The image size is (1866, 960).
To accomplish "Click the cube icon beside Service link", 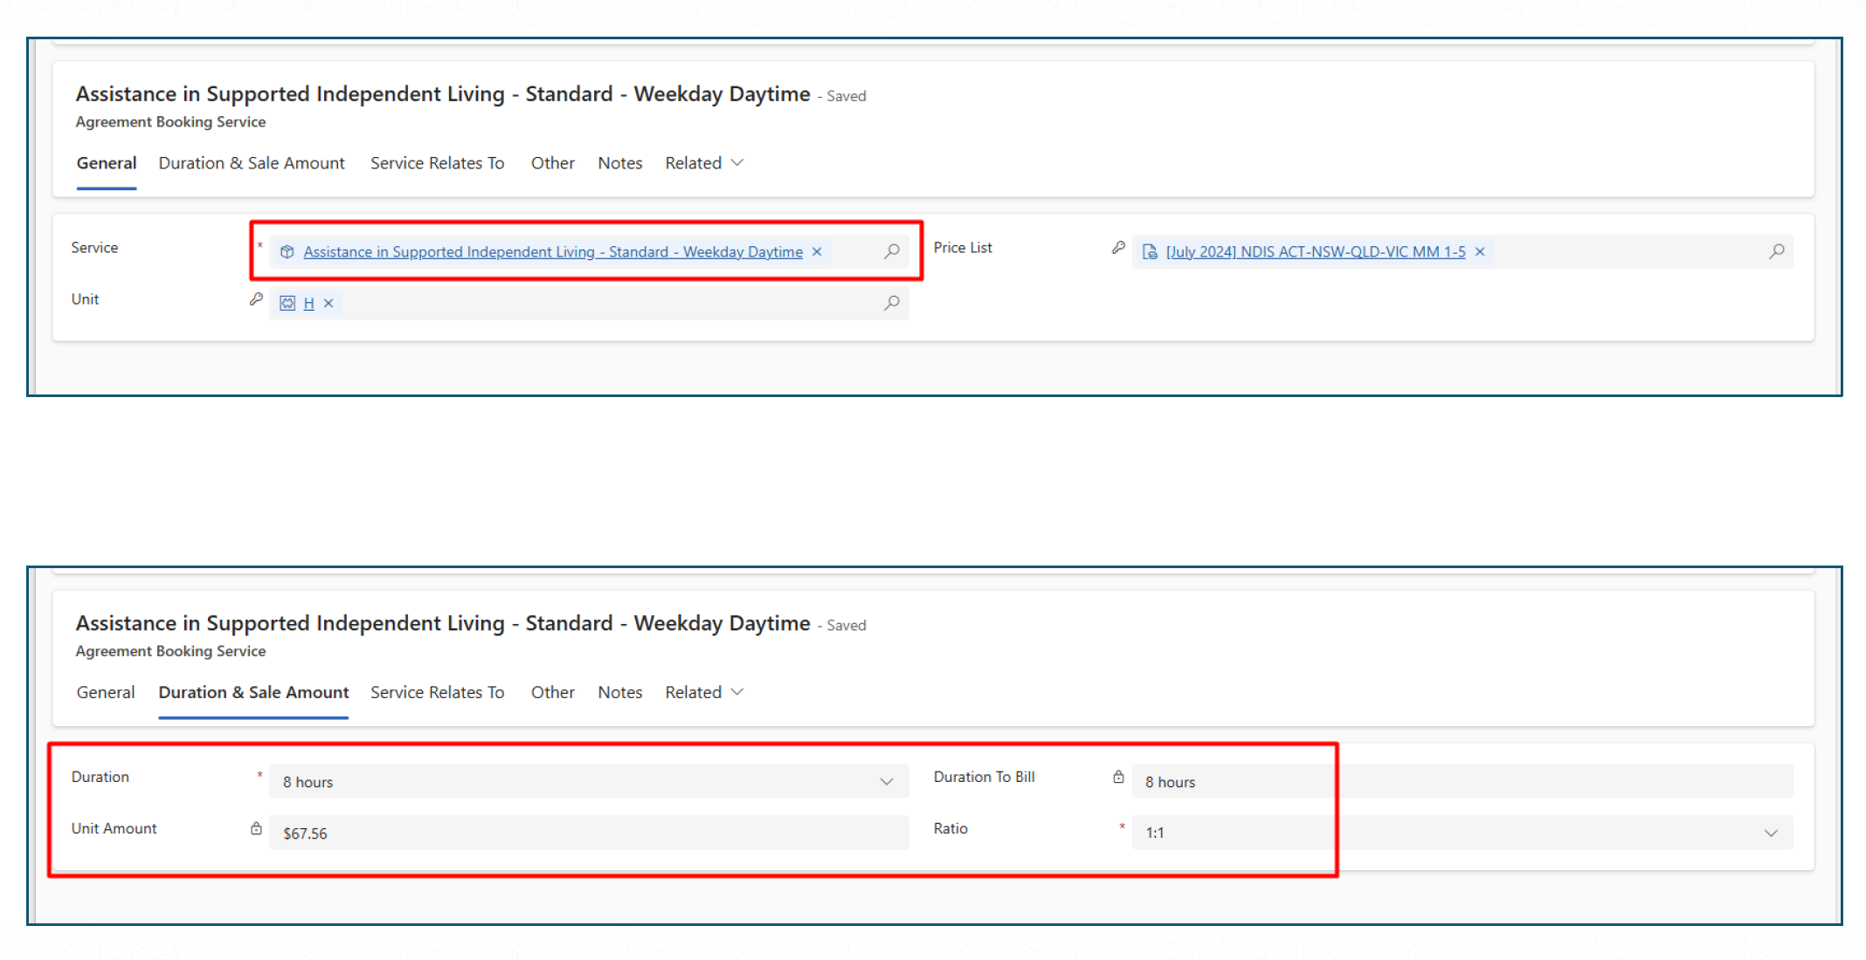I will 287,251.
